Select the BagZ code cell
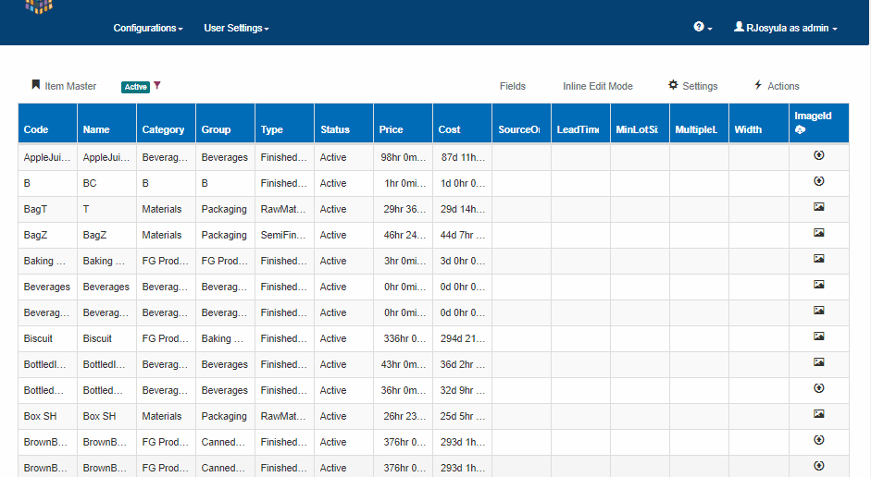This screenshot has height=477, width=871. 37,235
